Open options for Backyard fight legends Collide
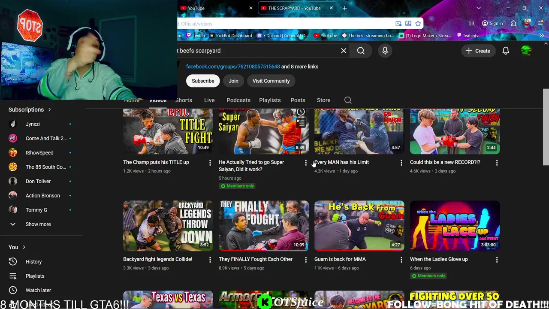 coord(210,260)
